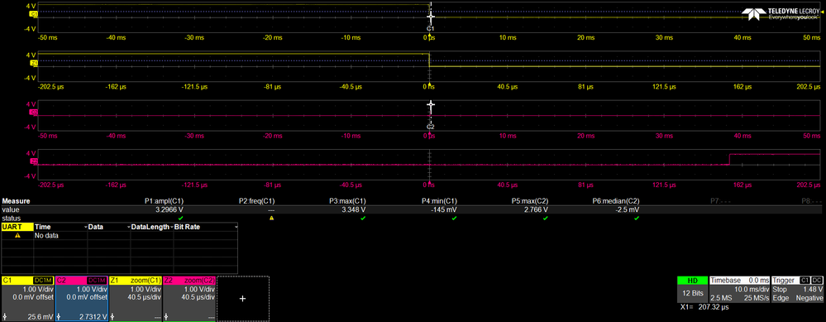
Task: Click the green check under P5:max(C2)
Action: tap(545, 218)
